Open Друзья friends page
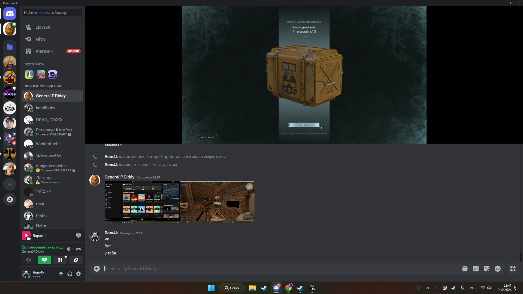 point(52,27)
